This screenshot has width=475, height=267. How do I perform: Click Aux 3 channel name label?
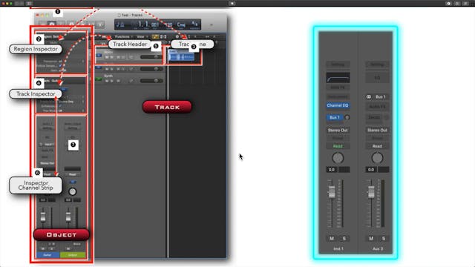[x=378, y=248]
